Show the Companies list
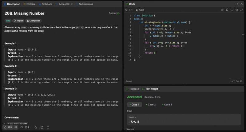Viewport: 246px width, 132px height. click(34, 21)
